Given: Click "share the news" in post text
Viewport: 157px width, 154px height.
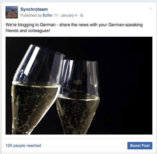Looking at the screenshot, I should point(74,25).
